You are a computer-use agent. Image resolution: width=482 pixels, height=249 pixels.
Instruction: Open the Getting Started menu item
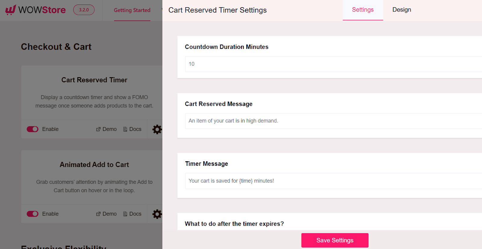point(132,10)
